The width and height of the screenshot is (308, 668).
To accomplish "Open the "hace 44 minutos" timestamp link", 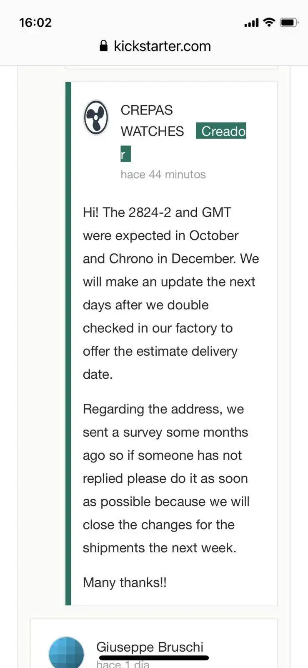I will (163, 175).
